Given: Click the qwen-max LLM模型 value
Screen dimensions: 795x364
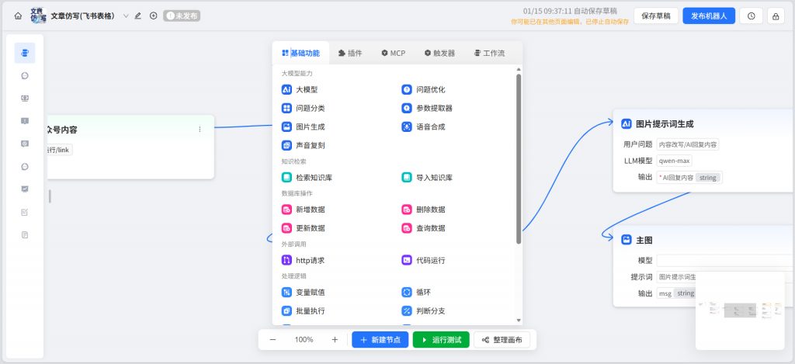Looking at the screenshot, I should (674, 161).
